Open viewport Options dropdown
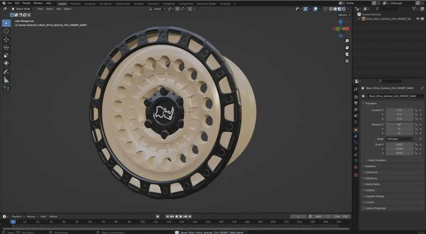 [344, 15]
